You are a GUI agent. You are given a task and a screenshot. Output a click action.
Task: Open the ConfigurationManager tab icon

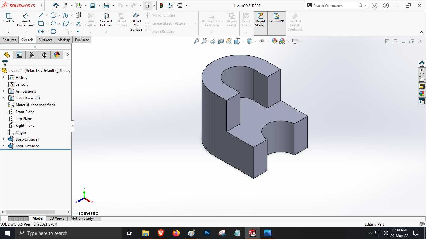coord(31,55)
